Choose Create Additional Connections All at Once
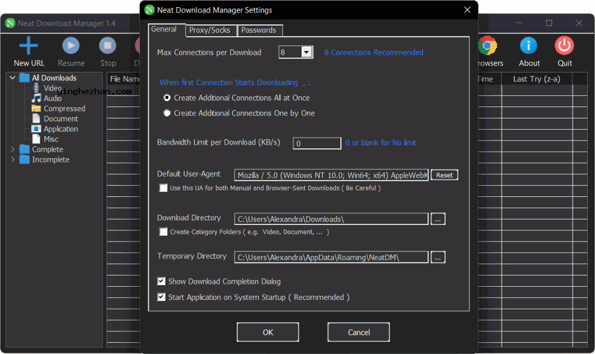The height and width of the screenshot is (354, 595). [x=167, y=98]
